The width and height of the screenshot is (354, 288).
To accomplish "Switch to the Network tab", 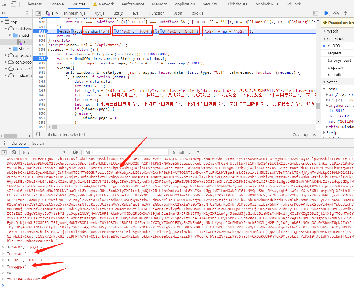I will 106,4.
